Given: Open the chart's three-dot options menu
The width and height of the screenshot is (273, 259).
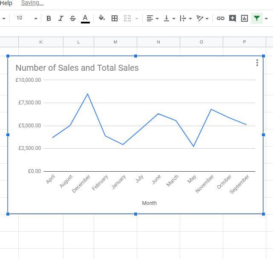Looking at the screenshot, I should point(257,63).
